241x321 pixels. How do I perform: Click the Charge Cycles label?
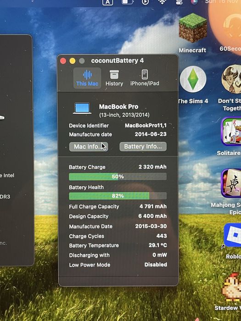86,236
